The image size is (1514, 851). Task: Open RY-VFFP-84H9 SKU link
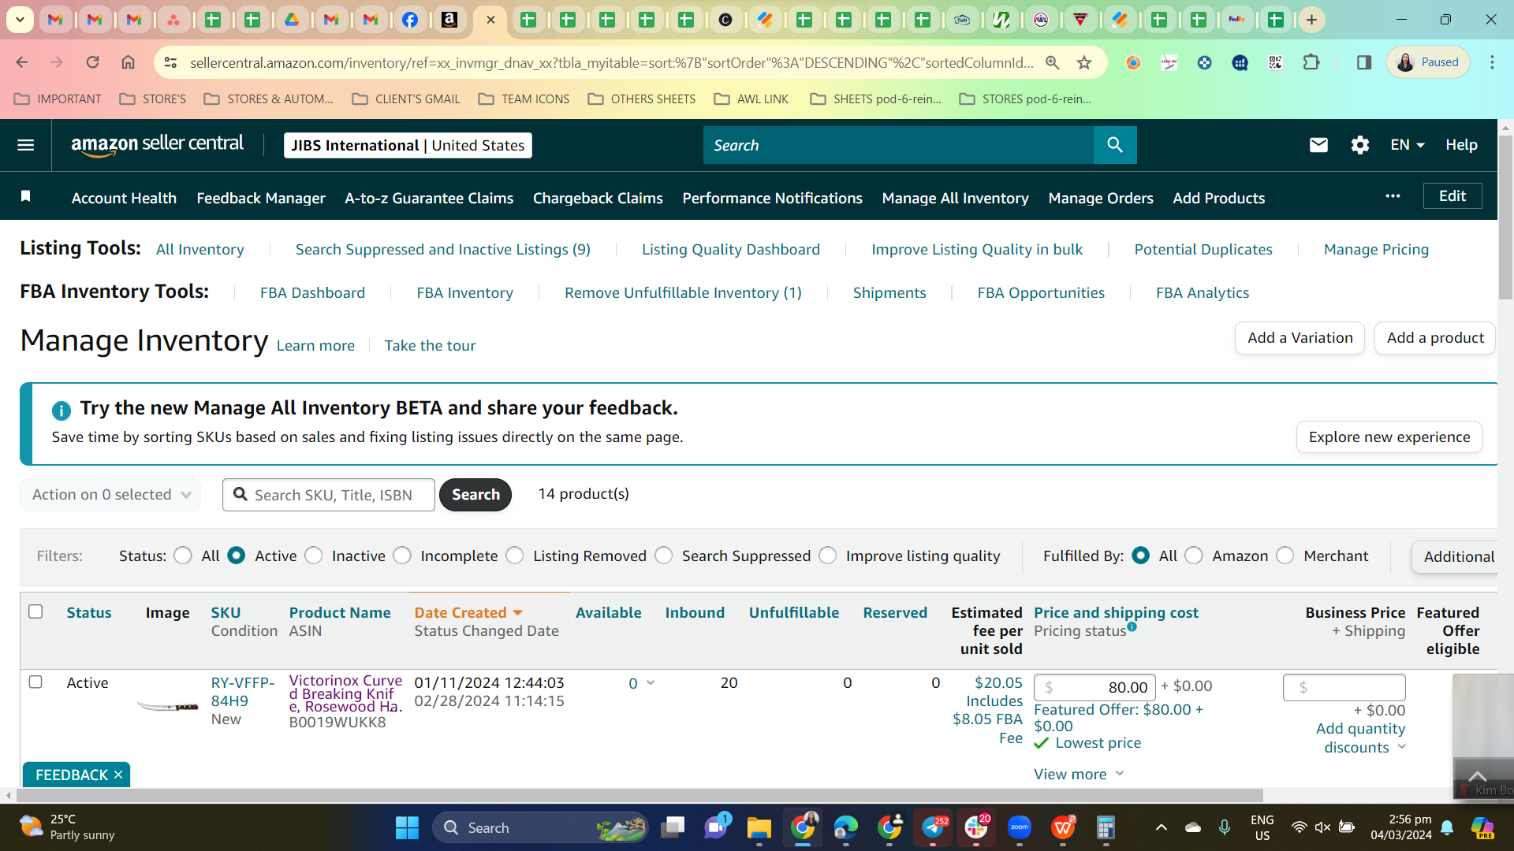tap(243, 692)
